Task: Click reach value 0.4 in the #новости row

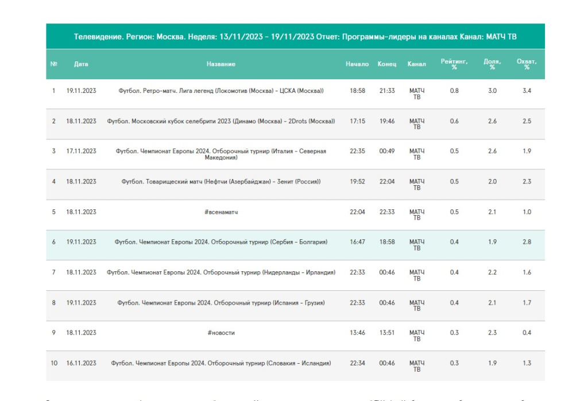Action: click(x=527, y=332)
